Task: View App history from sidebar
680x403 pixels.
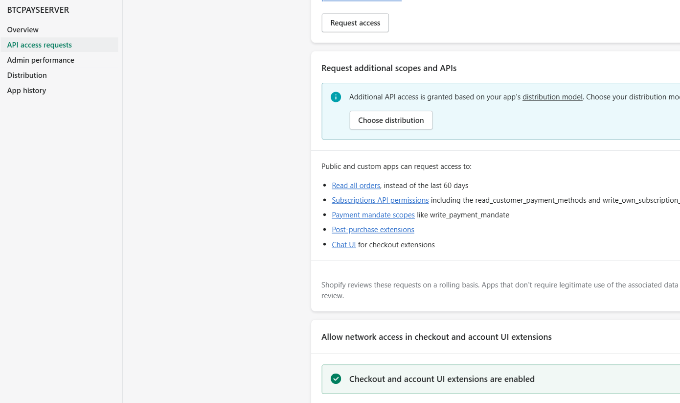Action: coord(26,91)
